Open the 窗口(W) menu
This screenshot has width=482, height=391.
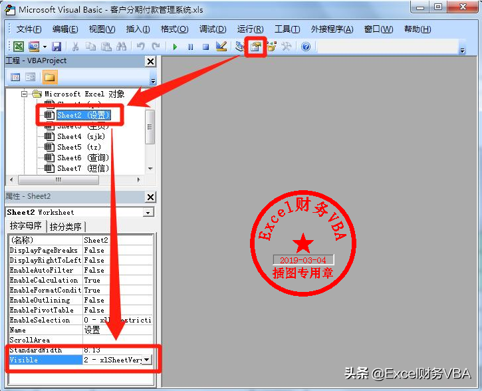(378, 29)
